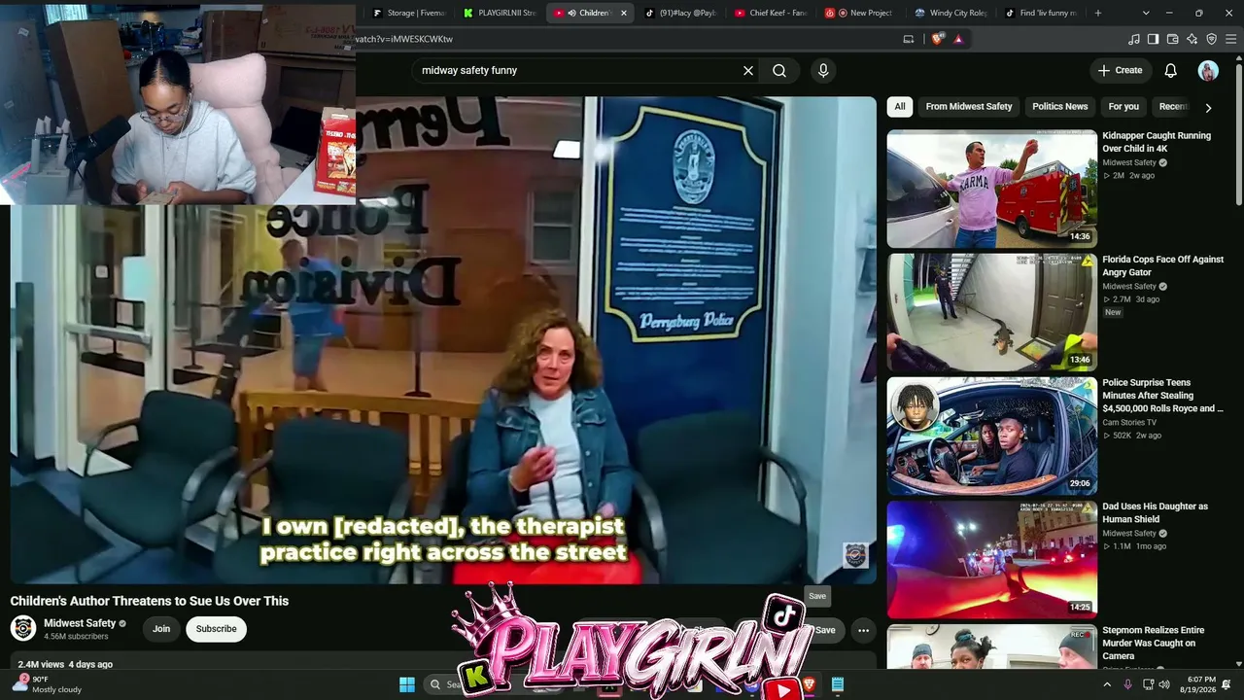Select the From Midwest Safety chip

click(969, 107)
